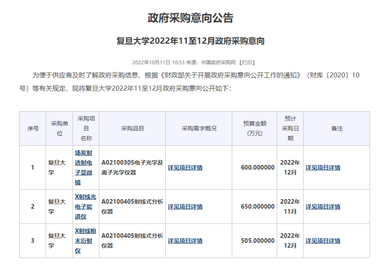Open 场发射透射电子显微镜 project link
Screen dimensions: 391x265
84,167
